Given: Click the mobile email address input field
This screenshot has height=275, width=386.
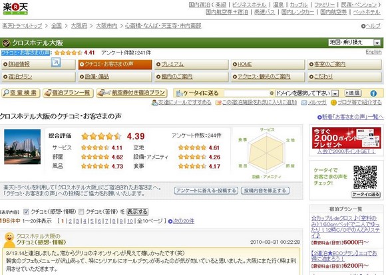Looking at the screenshot, I should click(x=247, y=94).
